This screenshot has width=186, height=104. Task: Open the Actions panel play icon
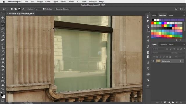pyautogui.click(x=148, y=21)
